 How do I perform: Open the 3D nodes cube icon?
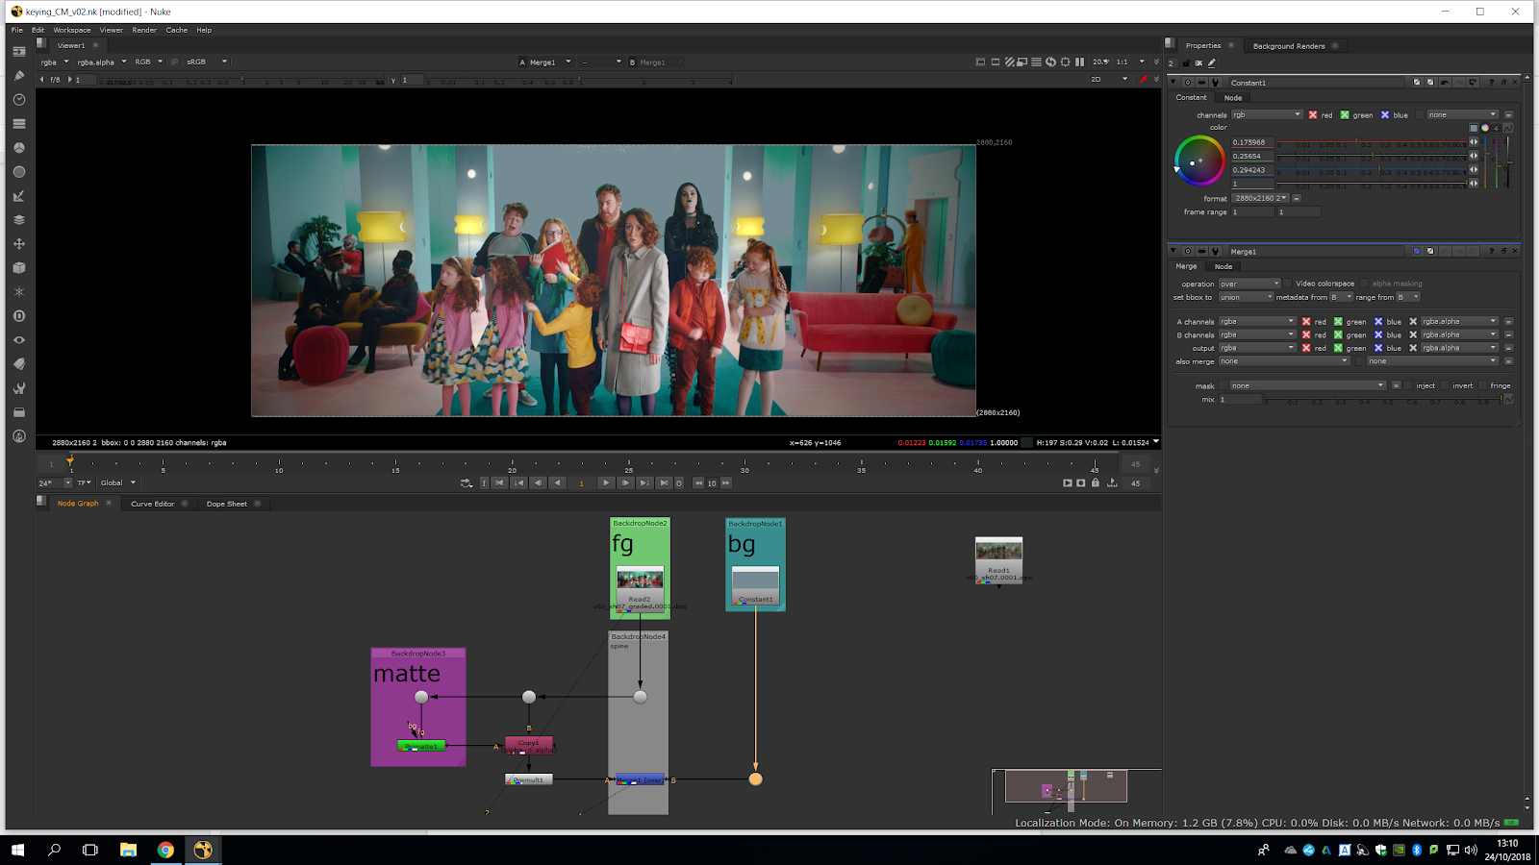point(18,268)
